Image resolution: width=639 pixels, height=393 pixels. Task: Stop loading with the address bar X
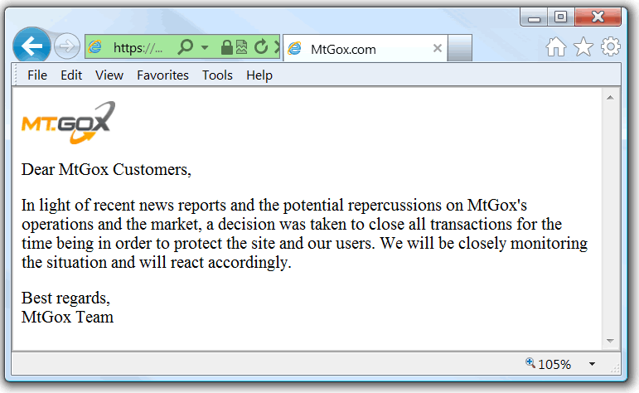coord(277,47)
